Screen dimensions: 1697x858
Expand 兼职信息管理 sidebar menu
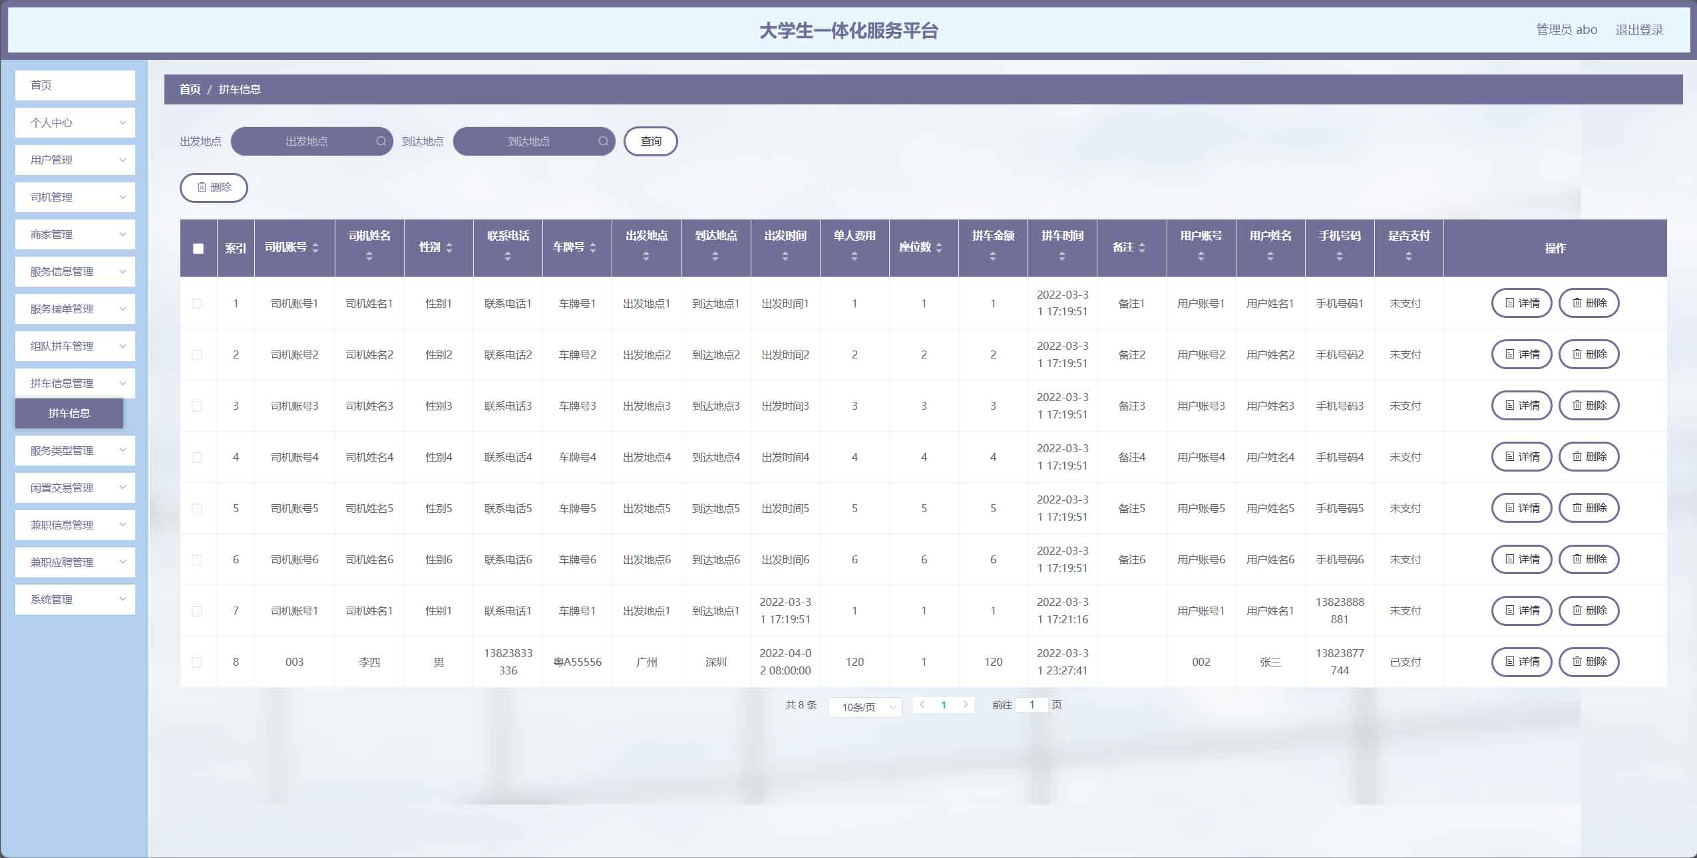pos(75,525)
